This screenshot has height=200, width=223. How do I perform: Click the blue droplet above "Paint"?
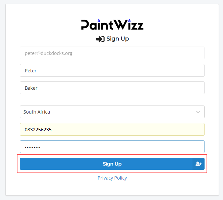(x=99, y=20)
